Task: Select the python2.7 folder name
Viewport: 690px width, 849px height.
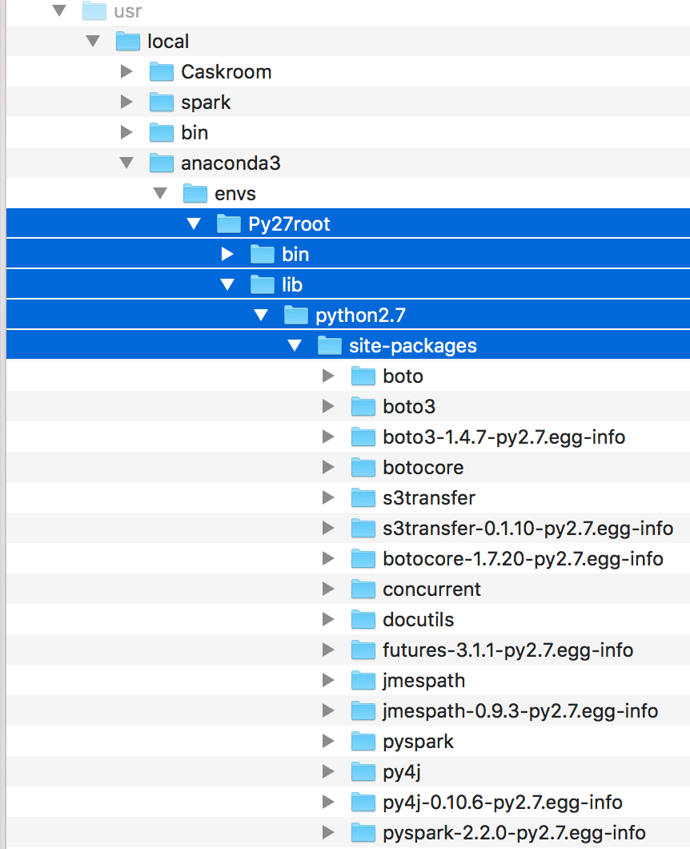Action: [x=360, y=316]
